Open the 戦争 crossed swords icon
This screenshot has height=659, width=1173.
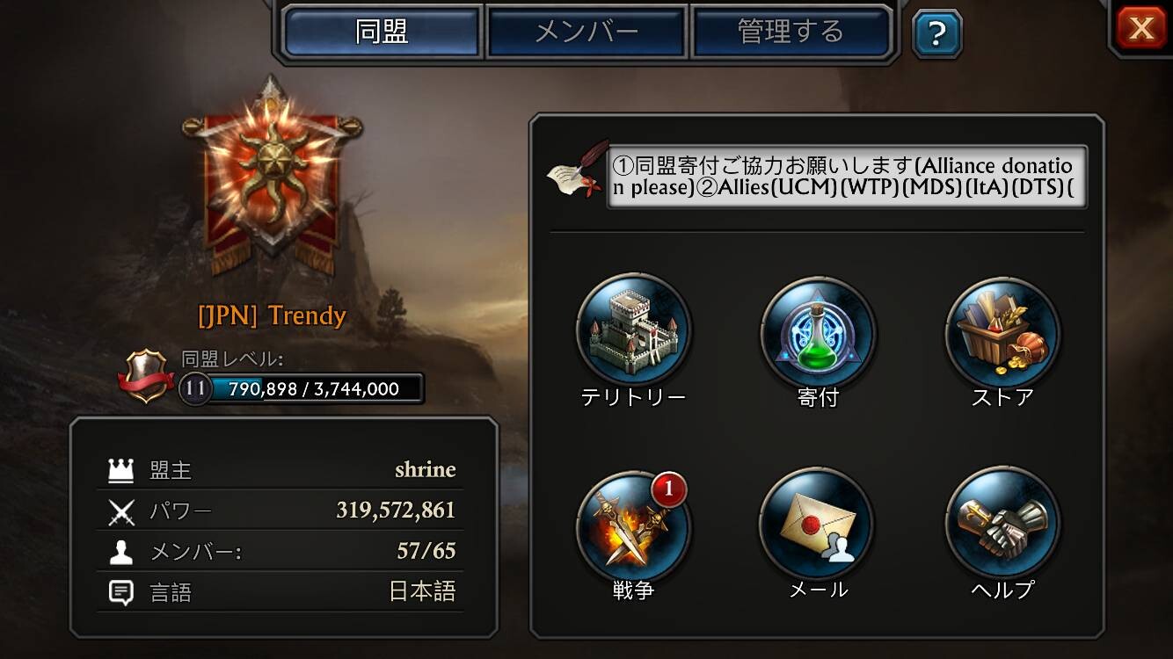633,525
